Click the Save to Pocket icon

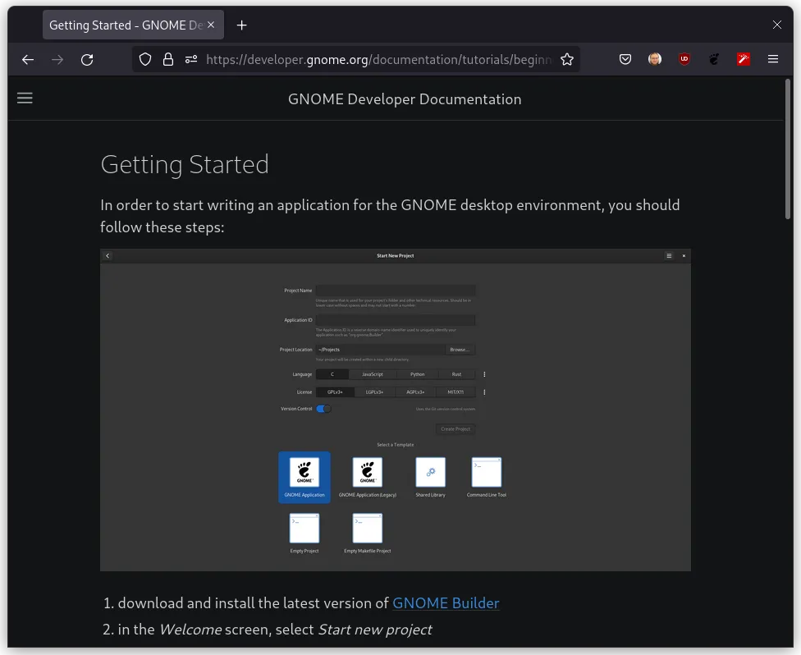pyautogui.click(x=625, y=59)
